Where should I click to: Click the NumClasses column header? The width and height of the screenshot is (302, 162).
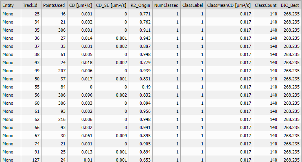point(166,5)
